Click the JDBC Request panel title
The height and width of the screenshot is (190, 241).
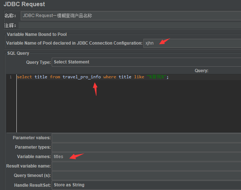(x=24, y=4)
